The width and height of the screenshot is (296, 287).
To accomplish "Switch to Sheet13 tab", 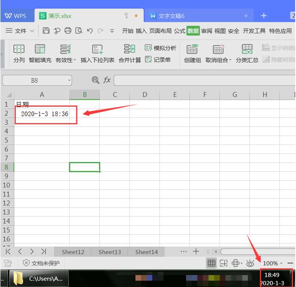I will 110,252.
